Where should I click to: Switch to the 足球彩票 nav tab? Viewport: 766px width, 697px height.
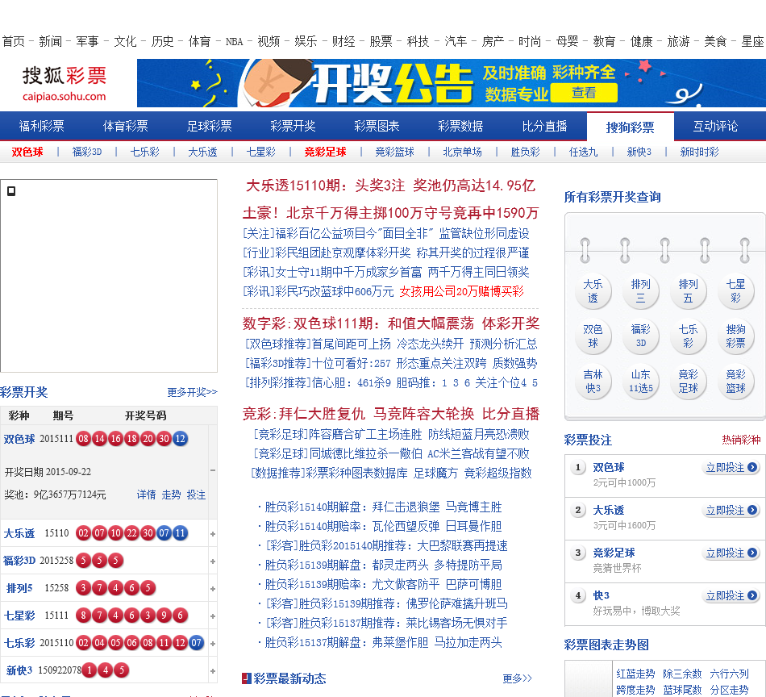click(x=209, y=126)
